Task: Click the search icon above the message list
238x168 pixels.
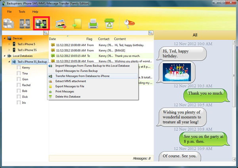Action: tap(151, 33)
